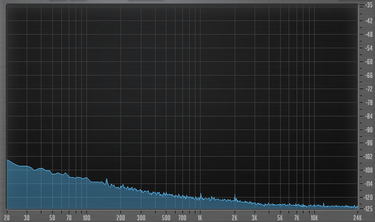Click the 2K frequency axis label
Image resolution: width=375 pixels, height=222 pixels.
[x=235, y=217]
